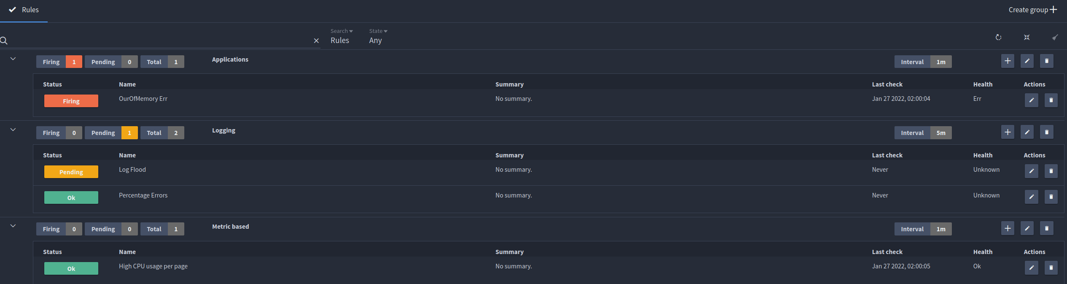Delete the Log Flood rule
Viewport: 1067px width, 284px height.
[x=1051, y=171]
